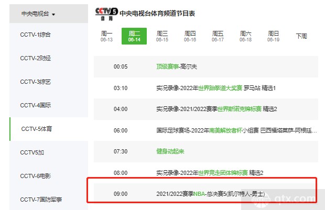This screenshot has width=325, height=210.
Task: Select CCTV-7国防军事 channel
Action: pyautogui.click(x=41, y=200)
